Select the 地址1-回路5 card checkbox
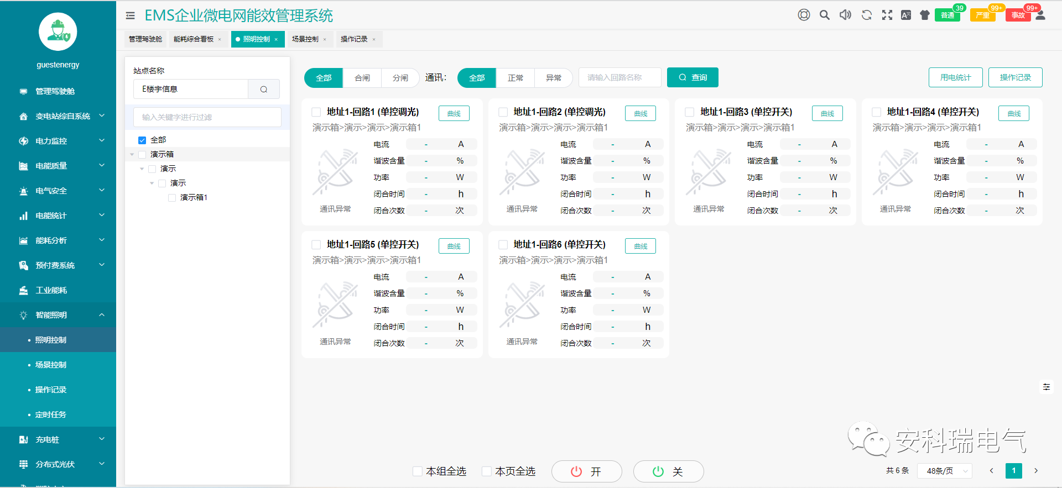This screenshot has width=1062, height=488. click(x=316, y=245)
